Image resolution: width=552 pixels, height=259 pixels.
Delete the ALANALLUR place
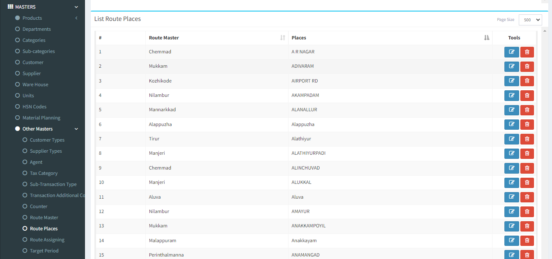click(527, 110)
